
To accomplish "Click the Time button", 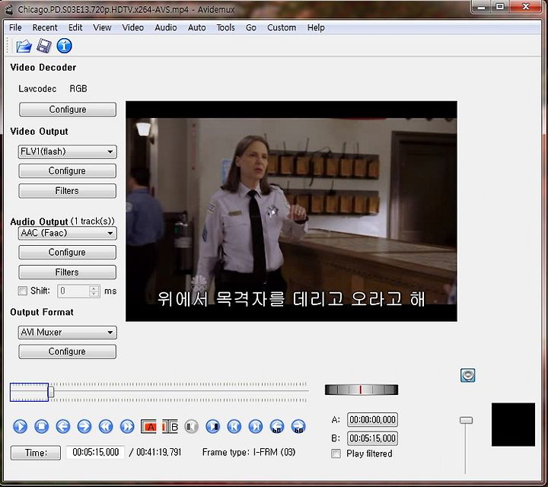I will click(x=36, y=453).
